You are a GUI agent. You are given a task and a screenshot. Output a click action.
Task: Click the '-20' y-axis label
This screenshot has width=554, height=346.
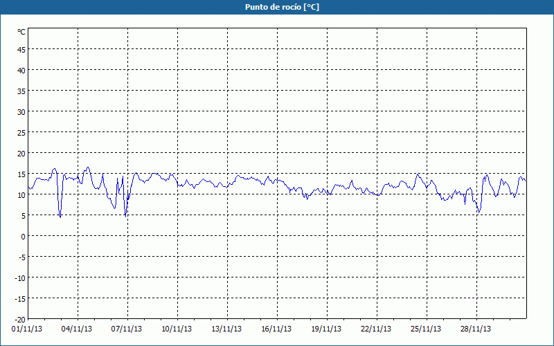coord(20,320)
